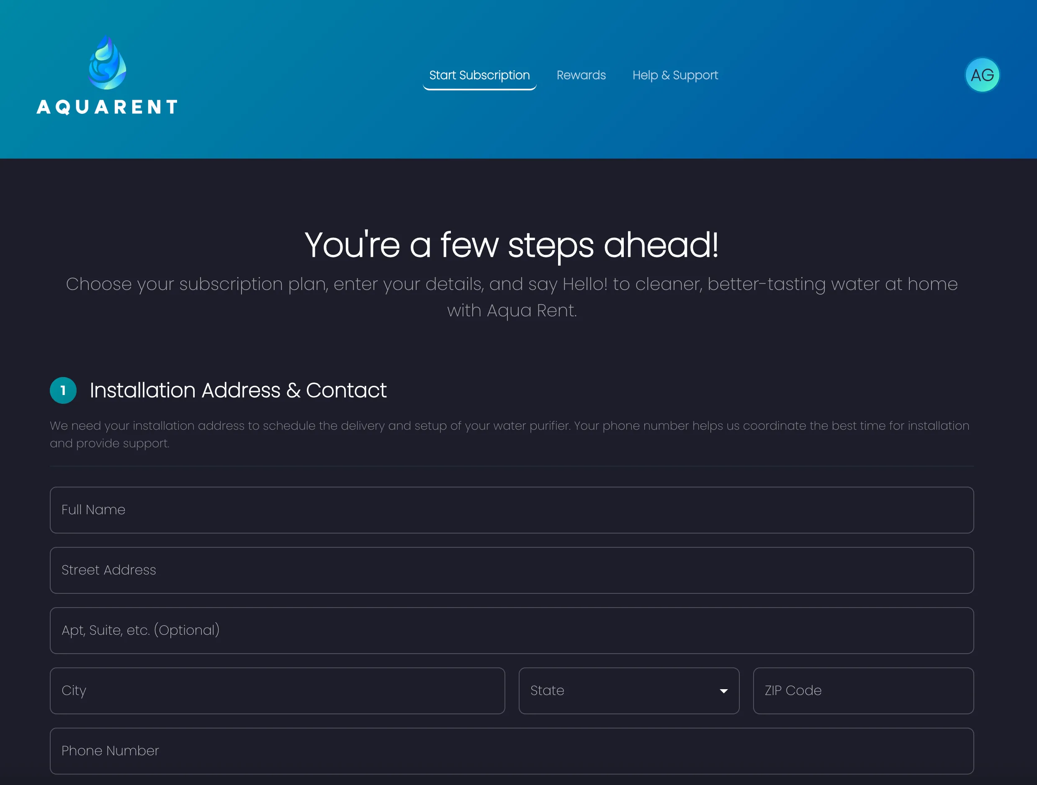The width and height of the screenshot is (1037, 785).
Task: Open the AG user avatar menu
Action: [x=982, y=75]
